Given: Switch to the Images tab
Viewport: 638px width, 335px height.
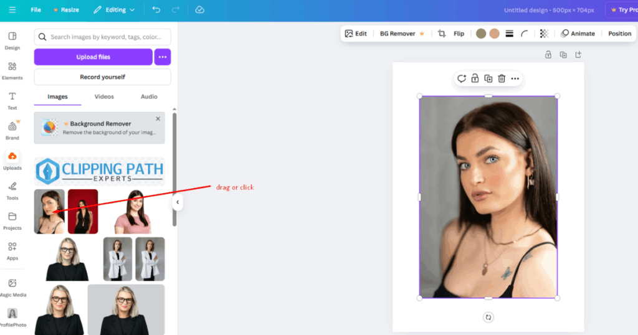Looking at the screenshot, I should click(x=57, y=97).
